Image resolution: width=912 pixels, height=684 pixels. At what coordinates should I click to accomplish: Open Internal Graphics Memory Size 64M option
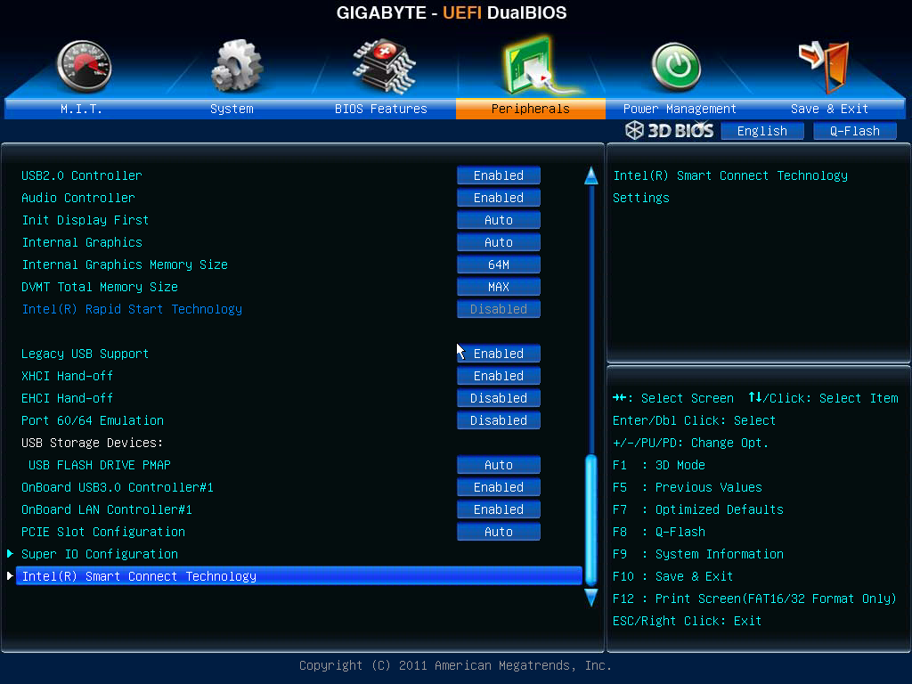499,265
